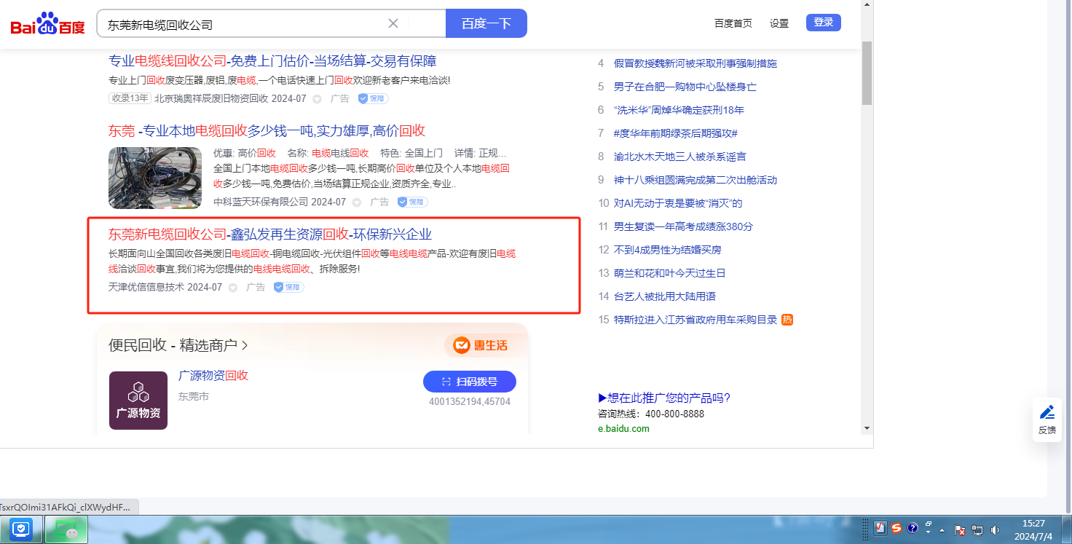The image size is (1072, 544).
Task: Open the taskbar clock showing 15:27
Action: pos(1033,529)
